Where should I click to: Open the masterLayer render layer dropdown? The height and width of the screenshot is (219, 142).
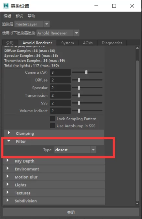coord(32,24)
